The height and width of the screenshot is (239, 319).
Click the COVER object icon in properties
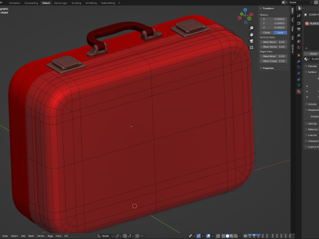(306, 15)
